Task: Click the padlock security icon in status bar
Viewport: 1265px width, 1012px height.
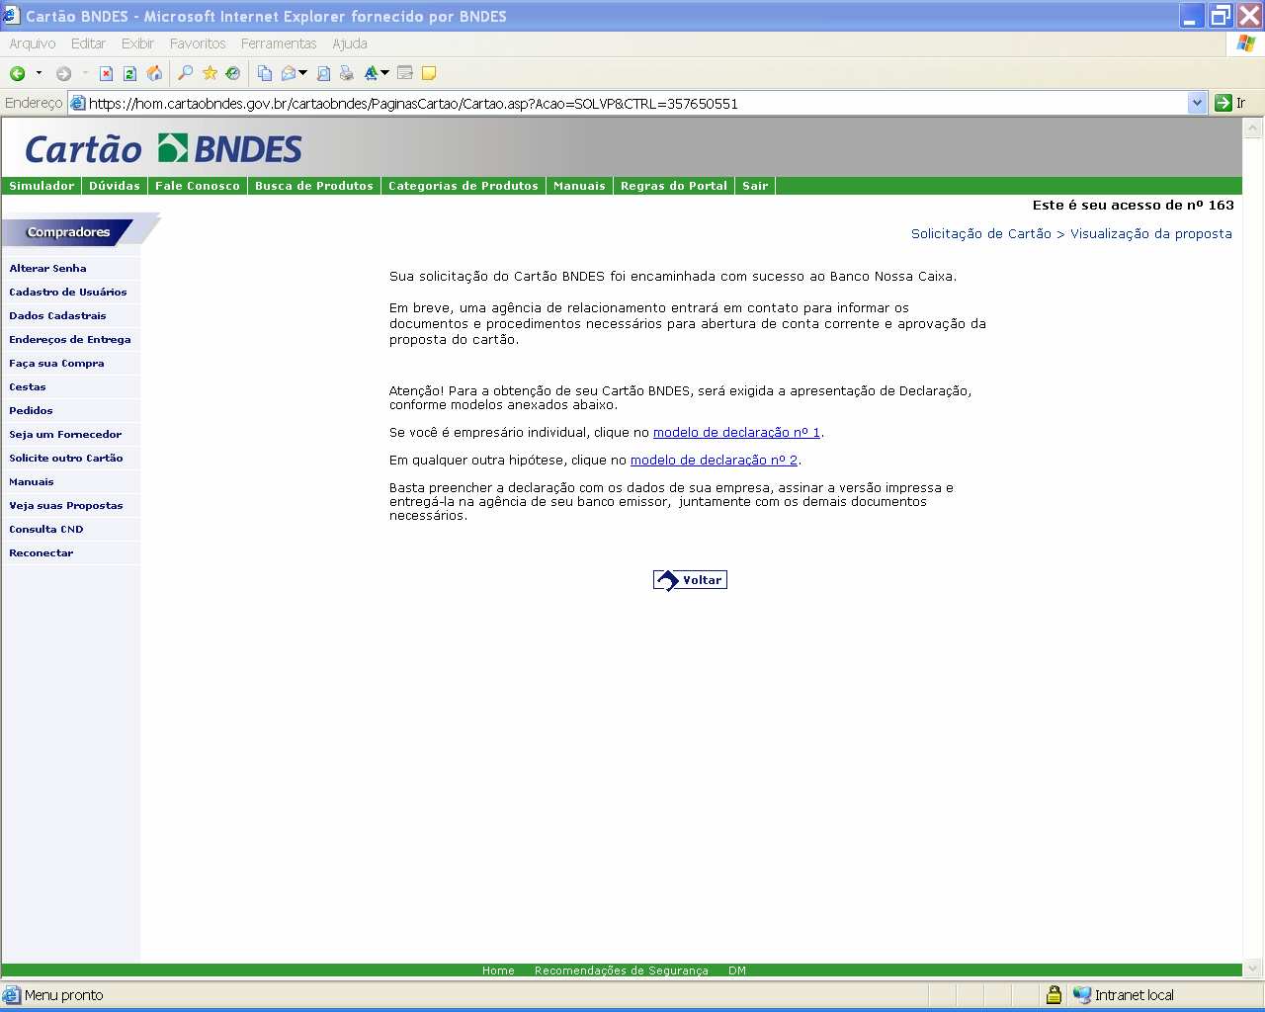Action: point(1054,995)
